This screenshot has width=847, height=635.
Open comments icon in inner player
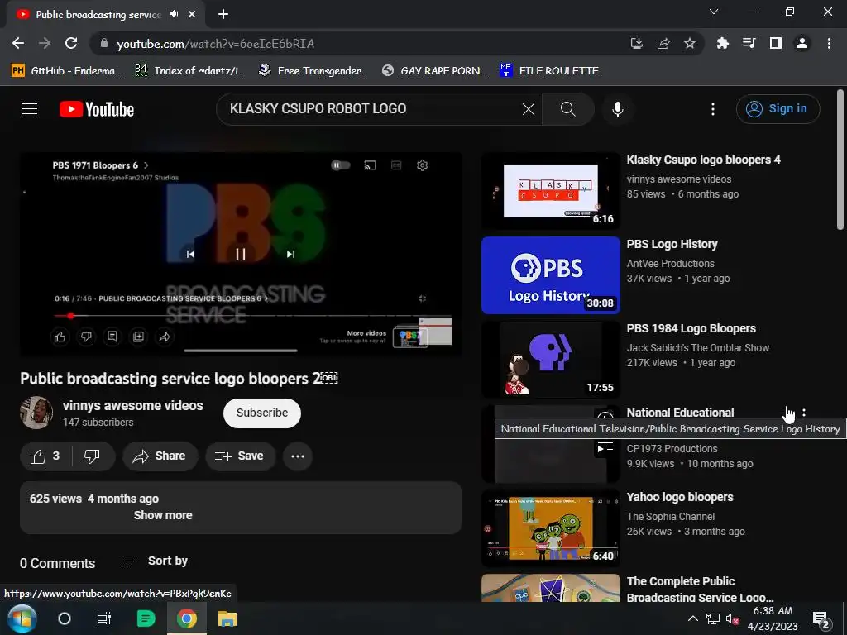point(112,337)
